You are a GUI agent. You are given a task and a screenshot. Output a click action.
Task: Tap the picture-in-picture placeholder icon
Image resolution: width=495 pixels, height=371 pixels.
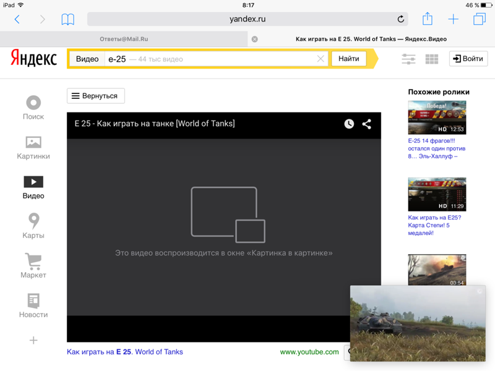228,215
